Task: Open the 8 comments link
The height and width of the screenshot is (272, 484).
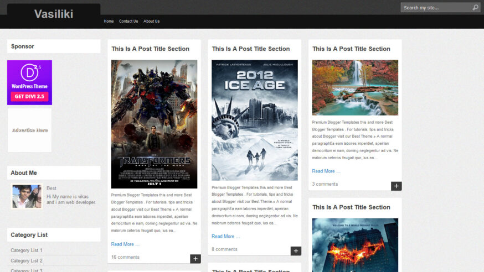Action: tap(224, 249)
